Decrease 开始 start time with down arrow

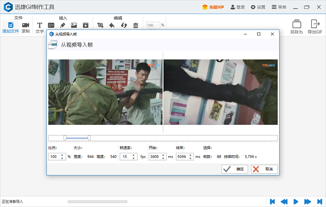(x=163, y=158)
